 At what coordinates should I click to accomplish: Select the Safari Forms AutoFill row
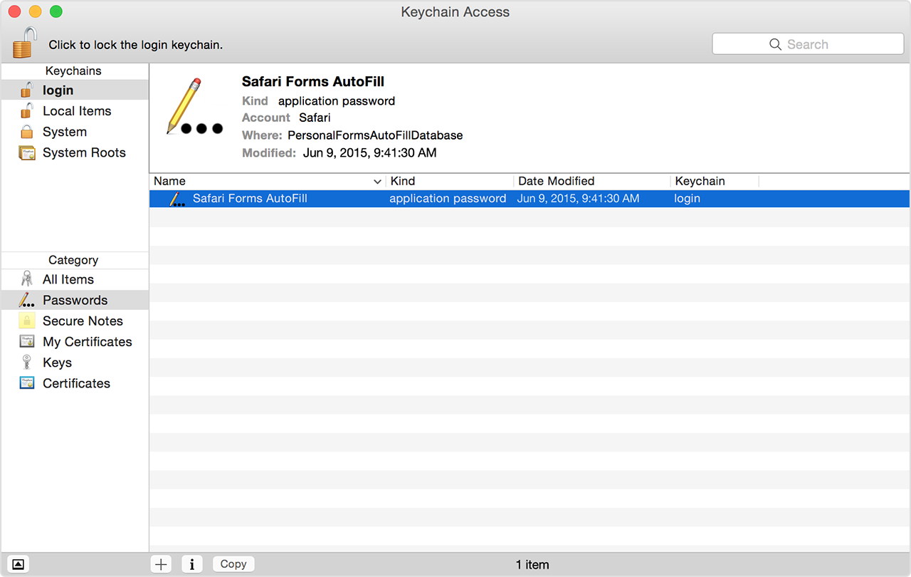tap(530, 199)
